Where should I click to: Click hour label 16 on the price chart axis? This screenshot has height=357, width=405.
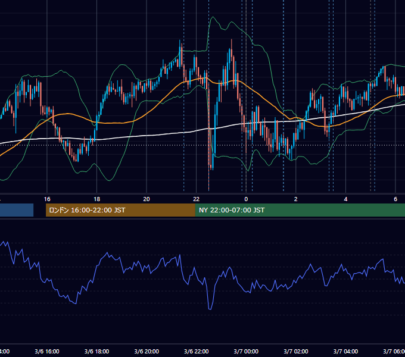point(47,199)
